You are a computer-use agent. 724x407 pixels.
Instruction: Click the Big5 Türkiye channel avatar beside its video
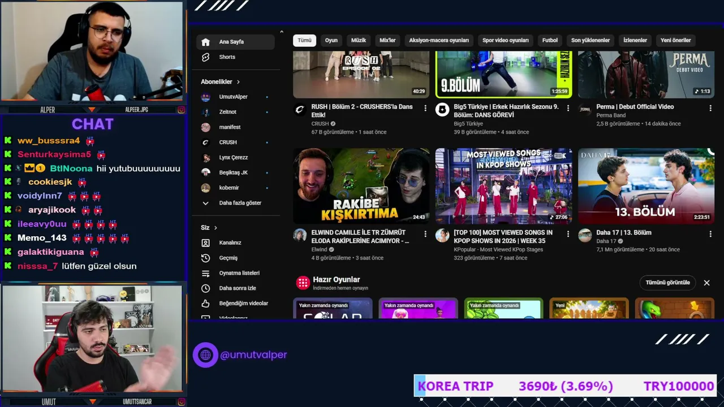click(x=442, y=110)
